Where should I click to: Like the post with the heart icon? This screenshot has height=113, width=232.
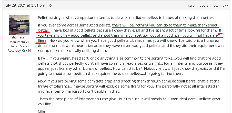[51, 6]
